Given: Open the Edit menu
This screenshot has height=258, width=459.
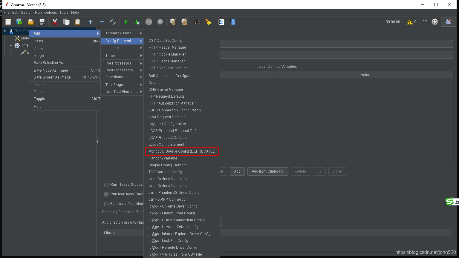Looking at the screenshot, I should coord(15,13).
